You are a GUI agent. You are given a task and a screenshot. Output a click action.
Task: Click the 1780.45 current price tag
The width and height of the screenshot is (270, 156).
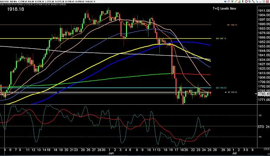coord(264,94)
